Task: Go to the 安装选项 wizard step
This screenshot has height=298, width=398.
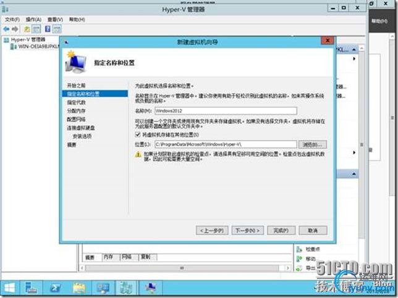Action: pos(82,136)
